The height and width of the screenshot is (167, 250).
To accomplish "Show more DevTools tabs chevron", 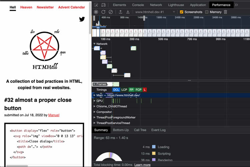I will [x=236, y=5].
